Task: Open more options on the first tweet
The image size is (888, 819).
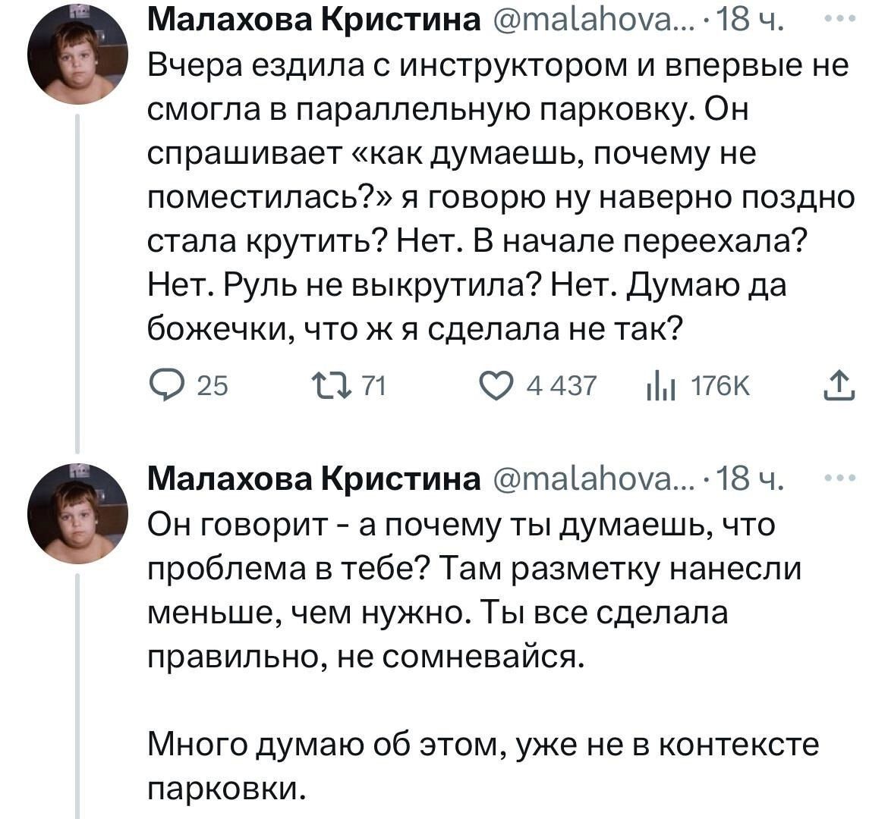Action: click(x=841, y=21)
